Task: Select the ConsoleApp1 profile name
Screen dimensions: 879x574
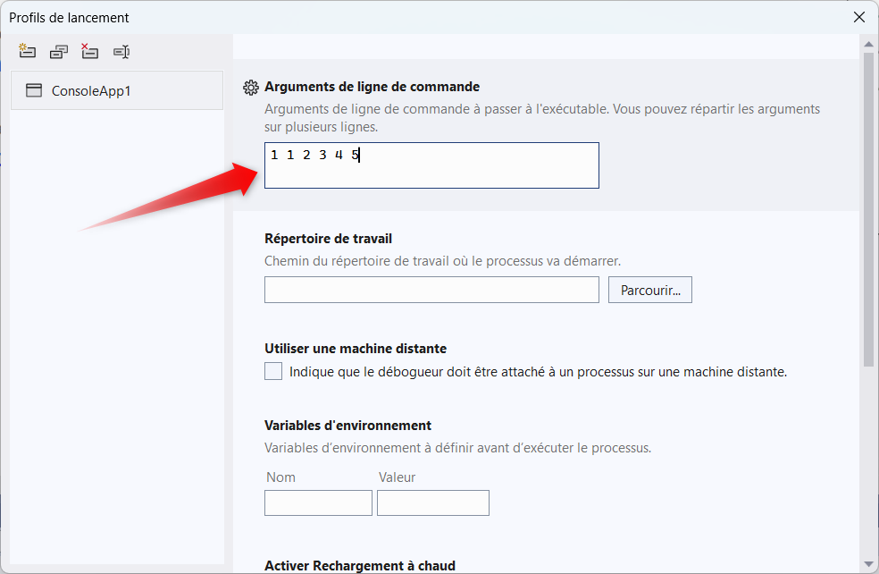Action: pos(91,90)
